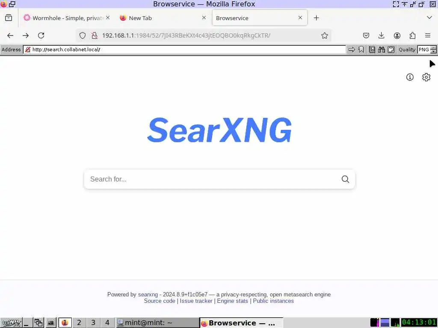This screenshot has height=328, width=438.
Task: Go back in Firefox history
Action: (x=10, y=35)
